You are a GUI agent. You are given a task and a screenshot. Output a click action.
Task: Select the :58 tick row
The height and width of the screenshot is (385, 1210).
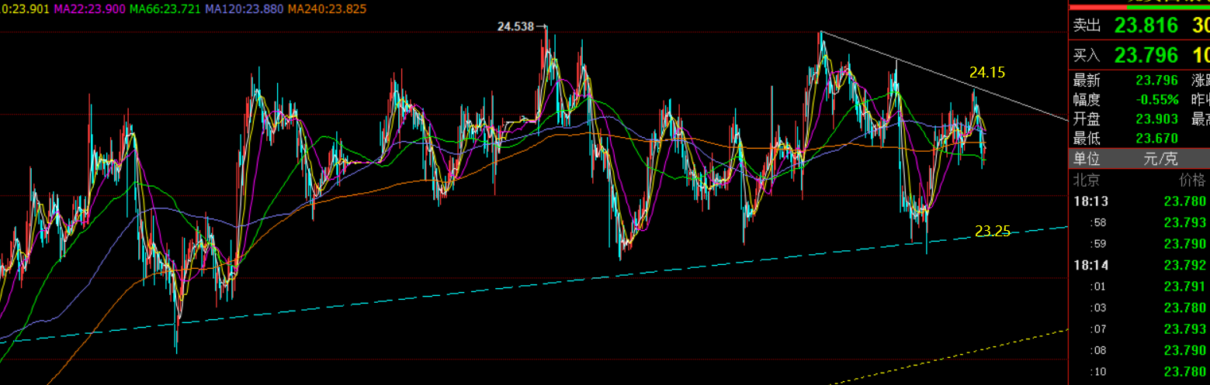coord(1139,223)
